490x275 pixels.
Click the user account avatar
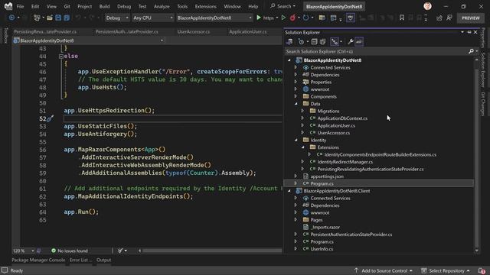click(427, 6)
